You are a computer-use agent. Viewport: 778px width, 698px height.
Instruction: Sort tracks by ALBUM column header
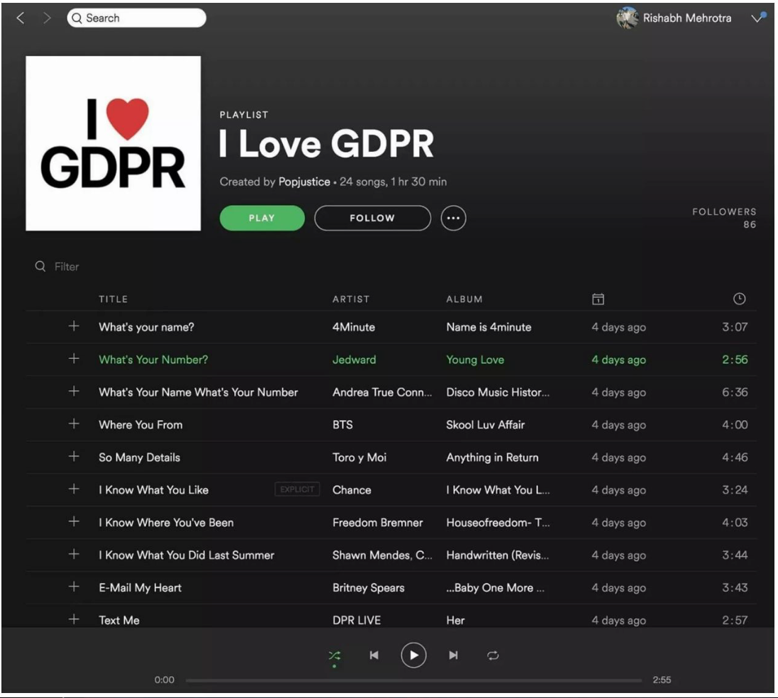click(464, 299)
